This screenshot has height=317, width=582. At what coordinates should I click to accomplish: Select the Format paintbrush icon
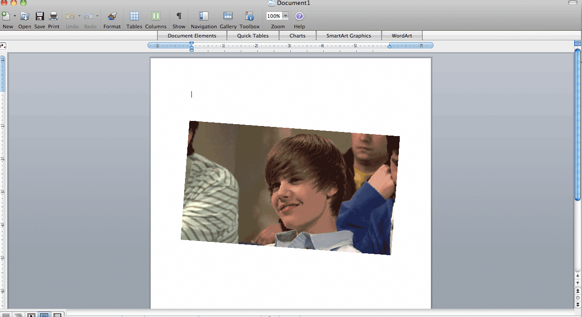pos(112,16)
